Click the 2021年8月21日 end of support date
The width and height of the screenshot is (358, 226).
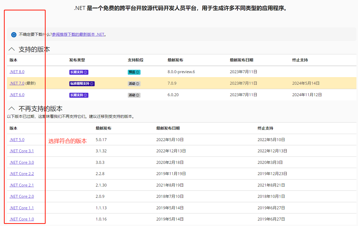[271, 185]
